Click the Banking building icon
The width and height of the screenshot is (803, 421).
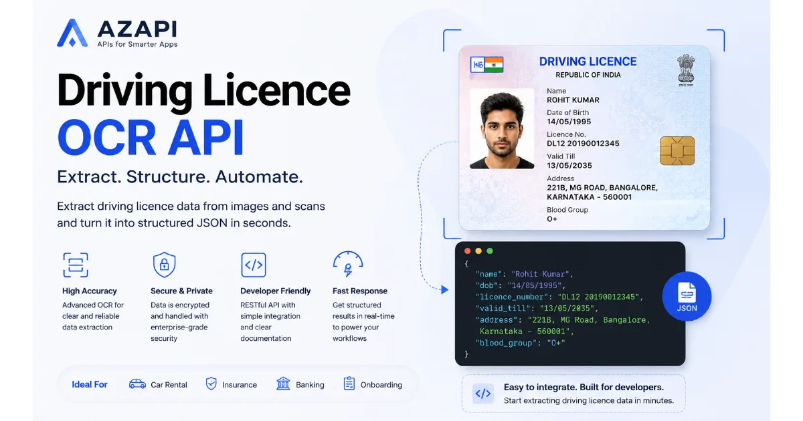(x=283, y=384)
